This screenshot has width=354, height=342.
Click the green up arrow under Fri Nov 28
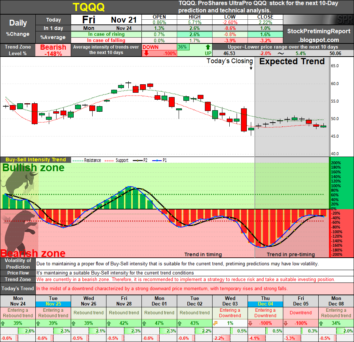pos(109,323)
